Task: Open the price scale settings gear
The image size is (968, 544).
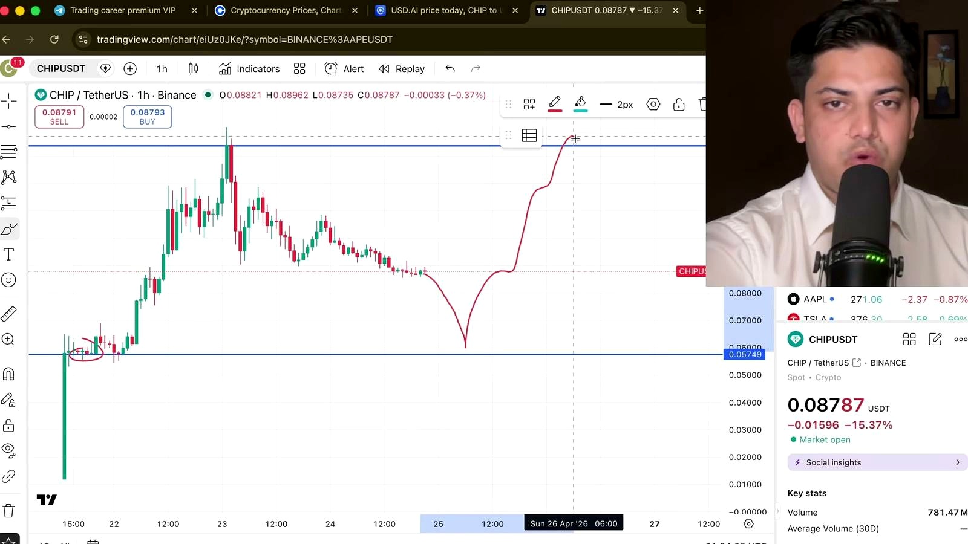Action: click(x=749, y=524)
